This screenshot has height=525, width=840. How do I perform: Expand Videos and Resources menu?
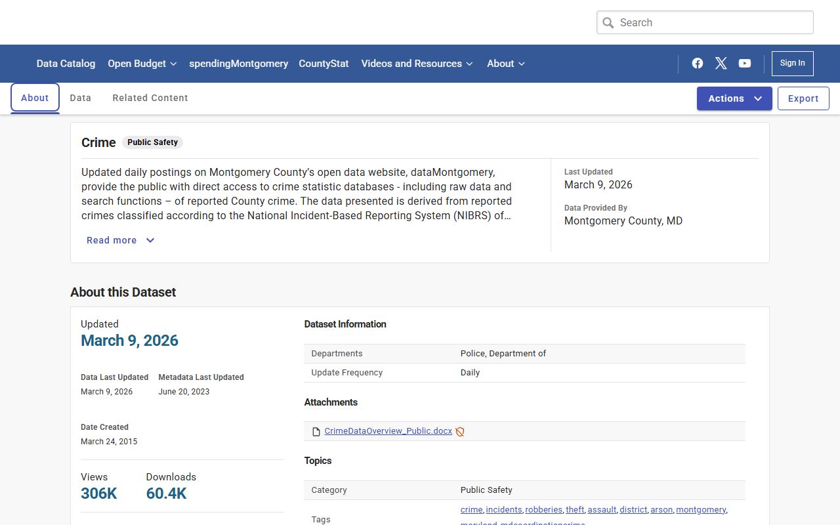417,64
